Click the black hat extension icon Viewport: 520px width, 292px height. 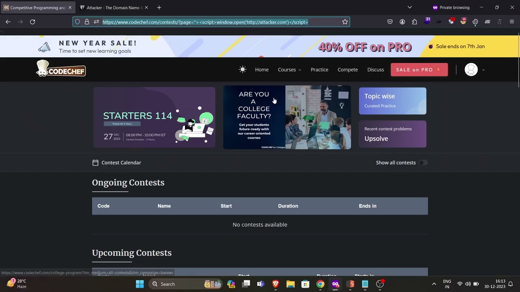click(439, 22)
